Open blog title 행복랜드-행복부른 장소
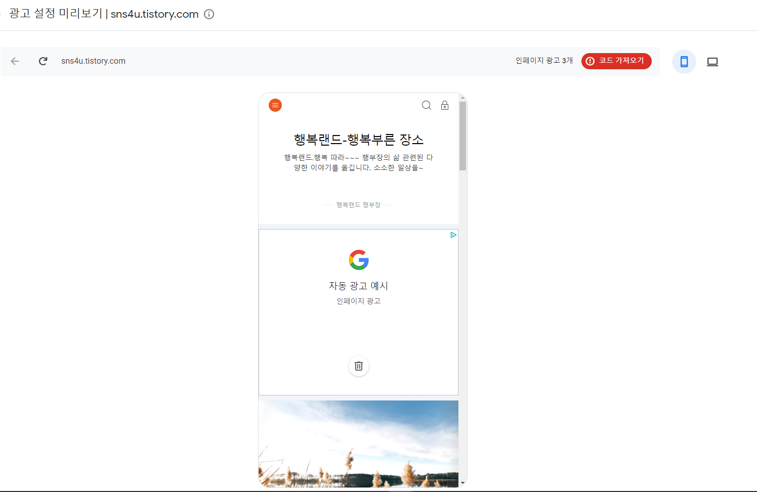757x492 pixels. [359, 140]
